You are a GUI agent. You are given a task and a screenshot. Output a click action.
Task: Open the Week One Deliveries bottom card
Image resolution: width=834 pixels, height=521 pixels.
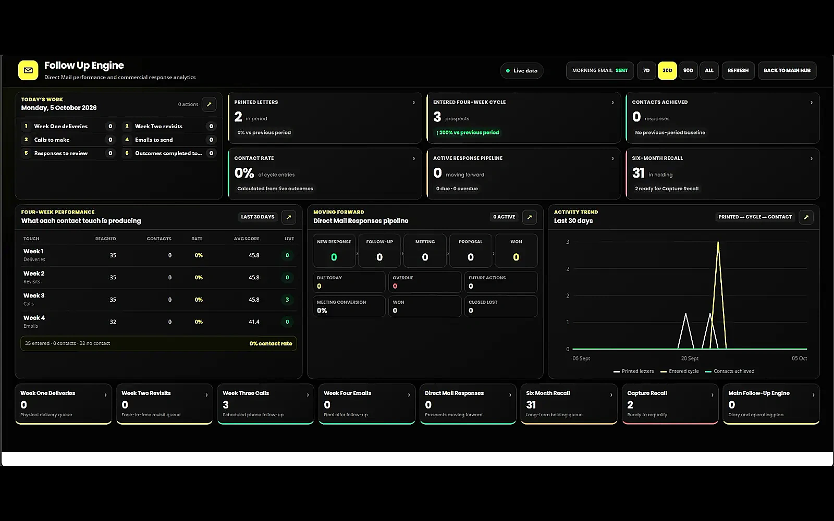(x=64, y=404)
